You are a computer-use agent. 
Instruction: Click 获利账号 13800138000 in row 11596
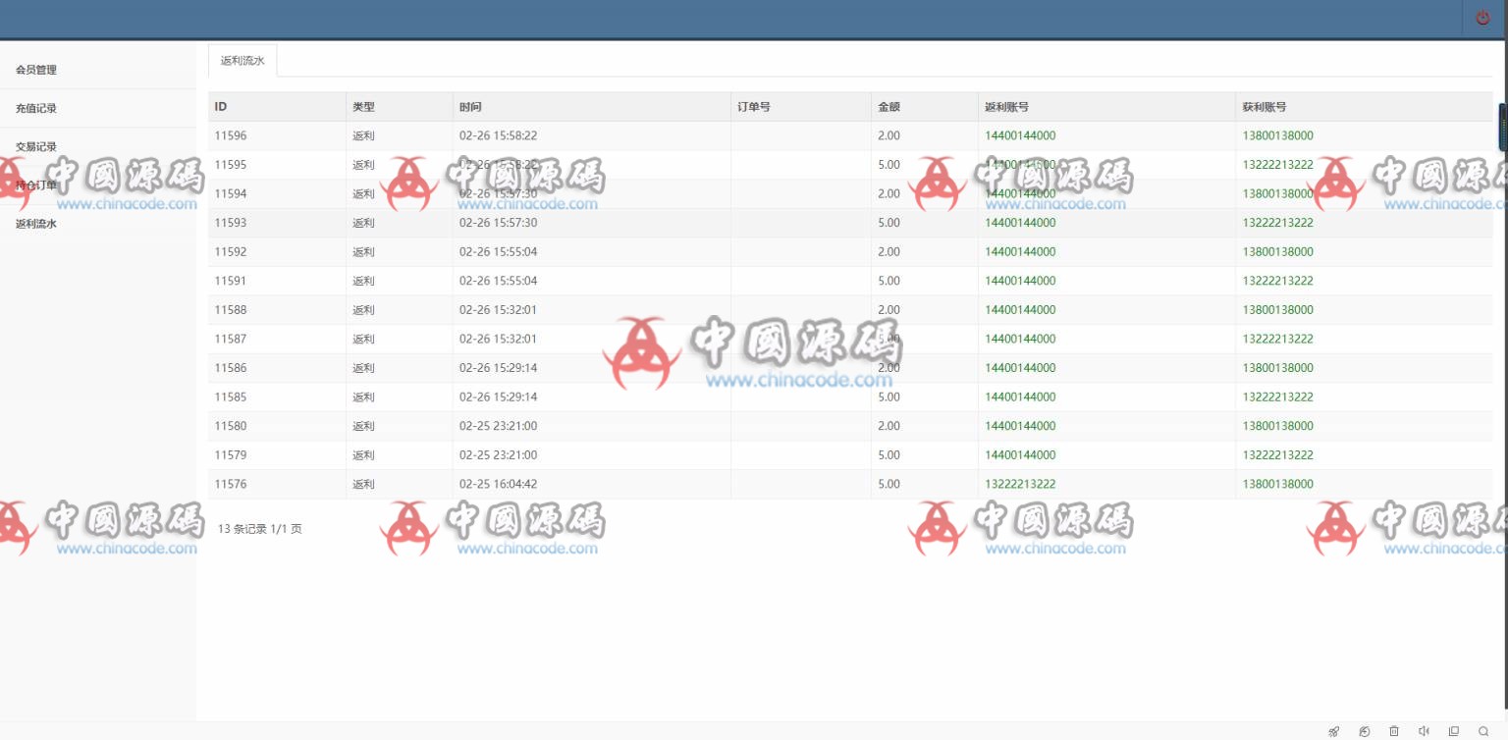pyautogui.click(x=1277, y=135)
